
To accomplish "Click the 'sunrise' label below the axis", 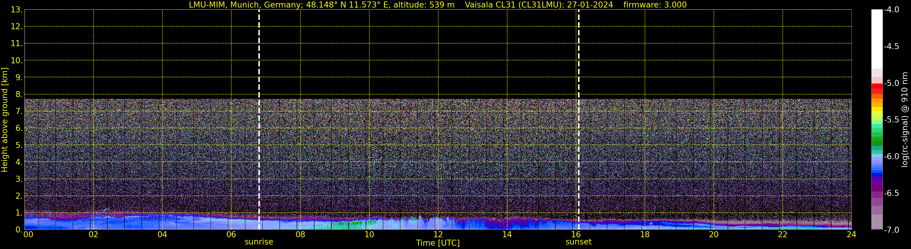I will point(259,242).
